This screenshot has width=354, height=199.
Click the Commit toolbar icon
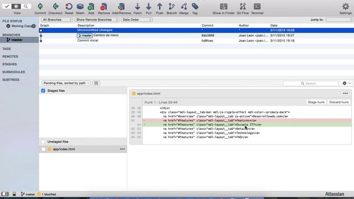point(40,9)
